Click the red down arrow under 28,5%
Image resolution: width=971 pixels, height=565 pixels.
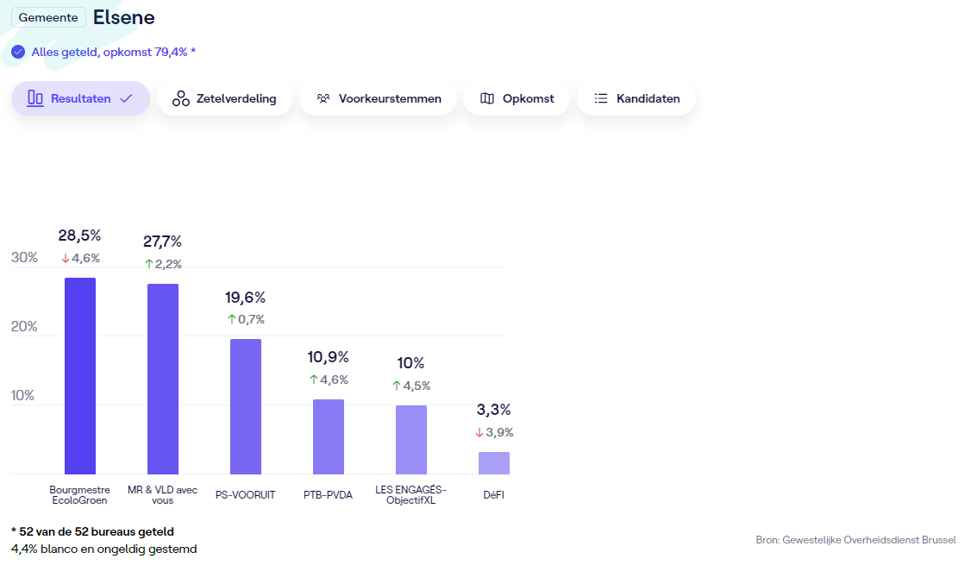(65, 258)
